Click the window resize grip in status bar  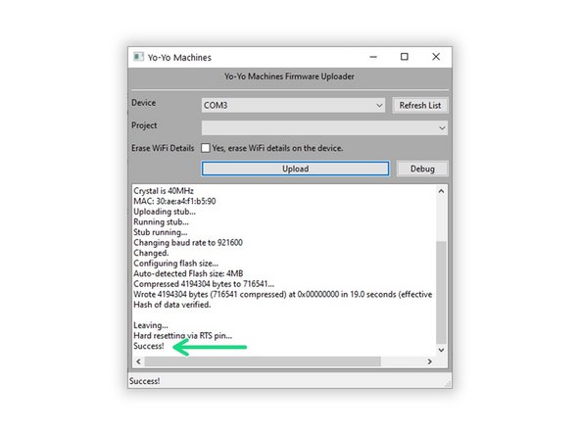coord(448,384)
